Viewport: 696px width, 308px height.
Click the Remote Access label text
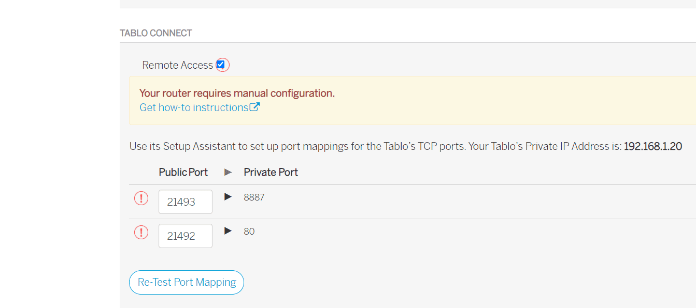[x=177, y=65]
